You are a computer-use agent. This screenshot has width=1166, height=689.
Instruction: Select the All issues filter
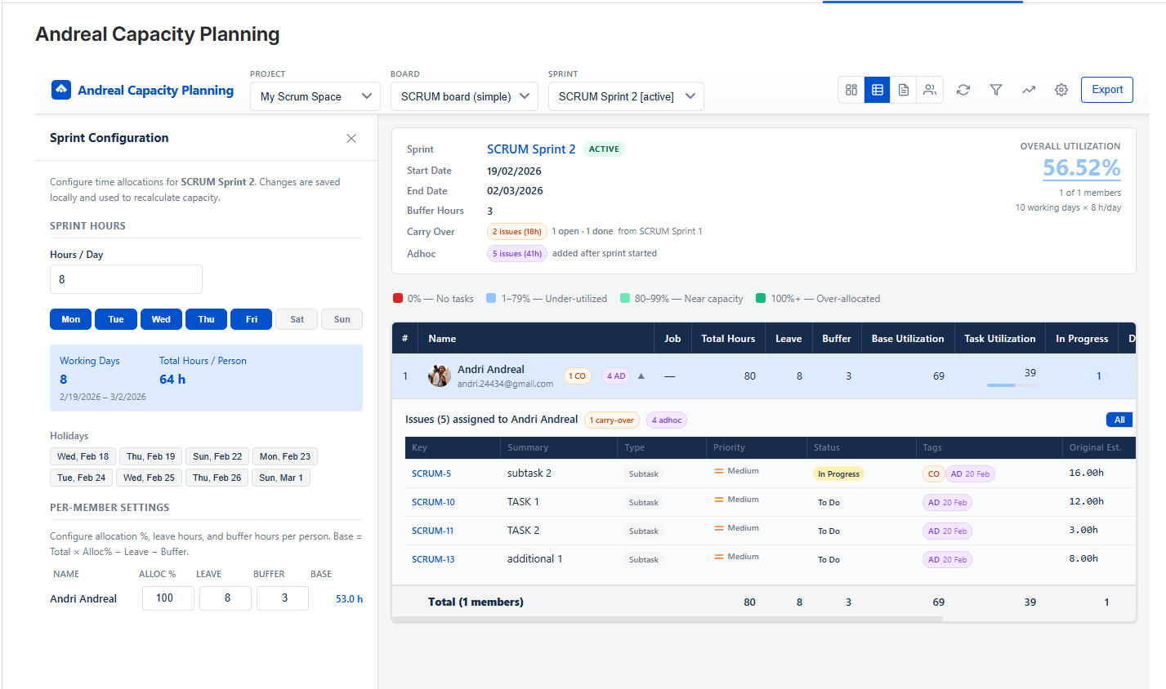click(x=1119, y=419)
